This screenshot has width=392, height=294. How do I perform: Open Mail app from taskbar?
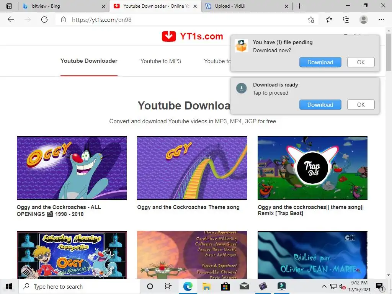(244, 286)
